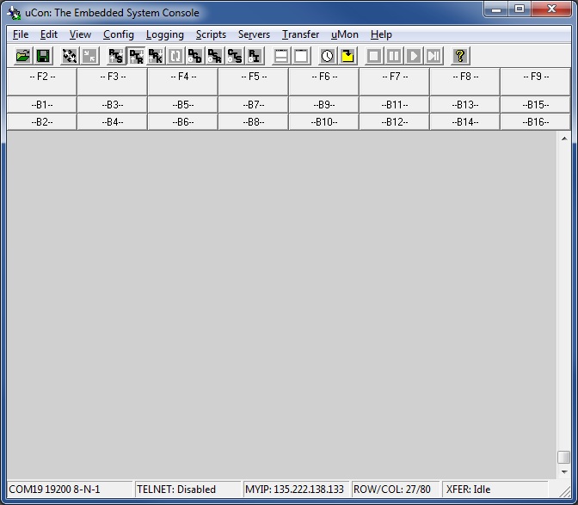
Task: Open the Config menu
Action: click(x=119, y=34)
